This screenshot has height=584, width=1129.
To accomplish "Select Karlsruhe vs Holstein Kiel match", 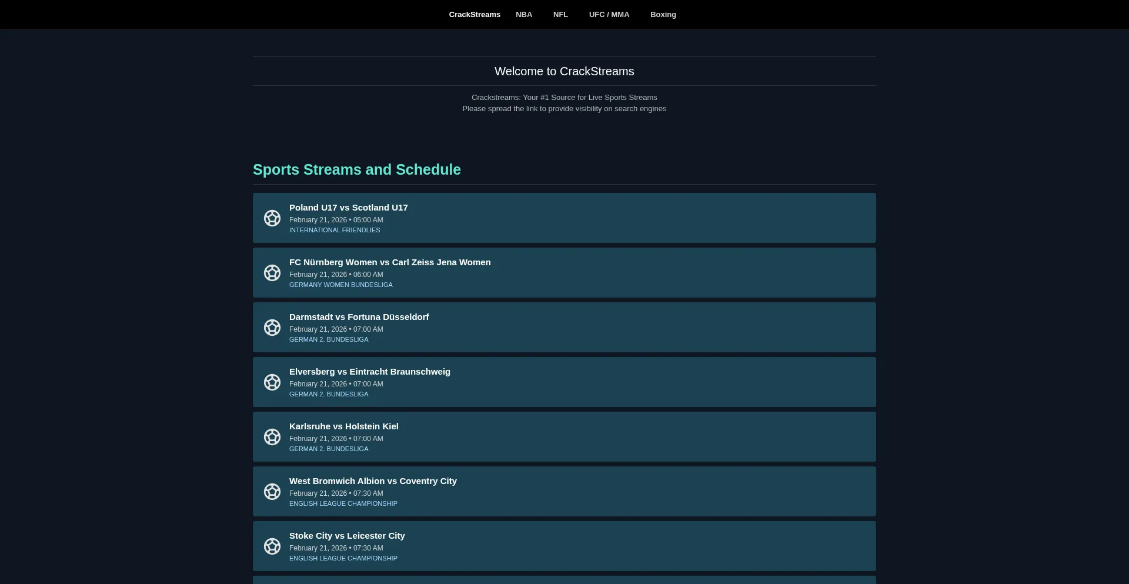I will (x=564, y=437).
